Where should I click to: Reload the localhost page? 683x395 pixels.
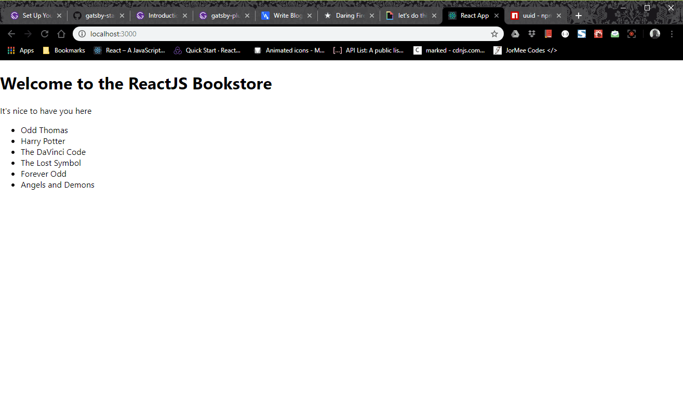click(45, 34)
